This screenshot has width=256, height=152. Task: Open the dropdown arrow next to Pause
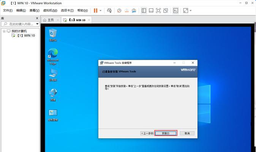coord(101,11)
